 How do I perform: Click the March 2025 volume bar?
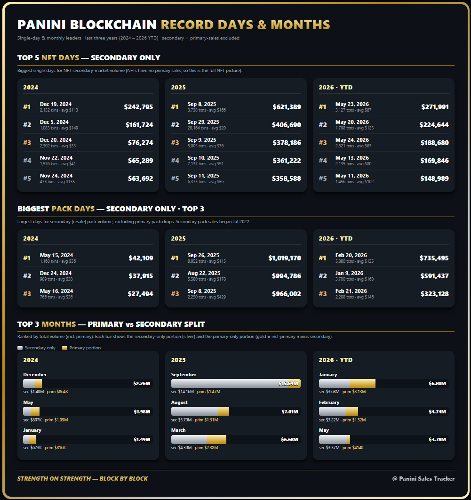click(236, 439)
